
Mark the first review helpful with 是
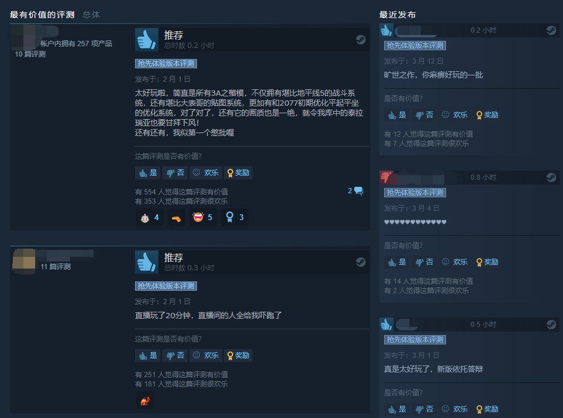click(x=147, y=173)
